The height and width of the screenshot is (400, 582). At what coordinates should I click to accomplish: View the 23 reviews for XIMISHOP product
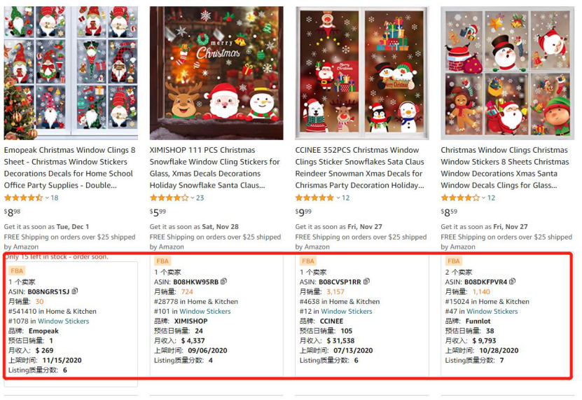[200, 198]
